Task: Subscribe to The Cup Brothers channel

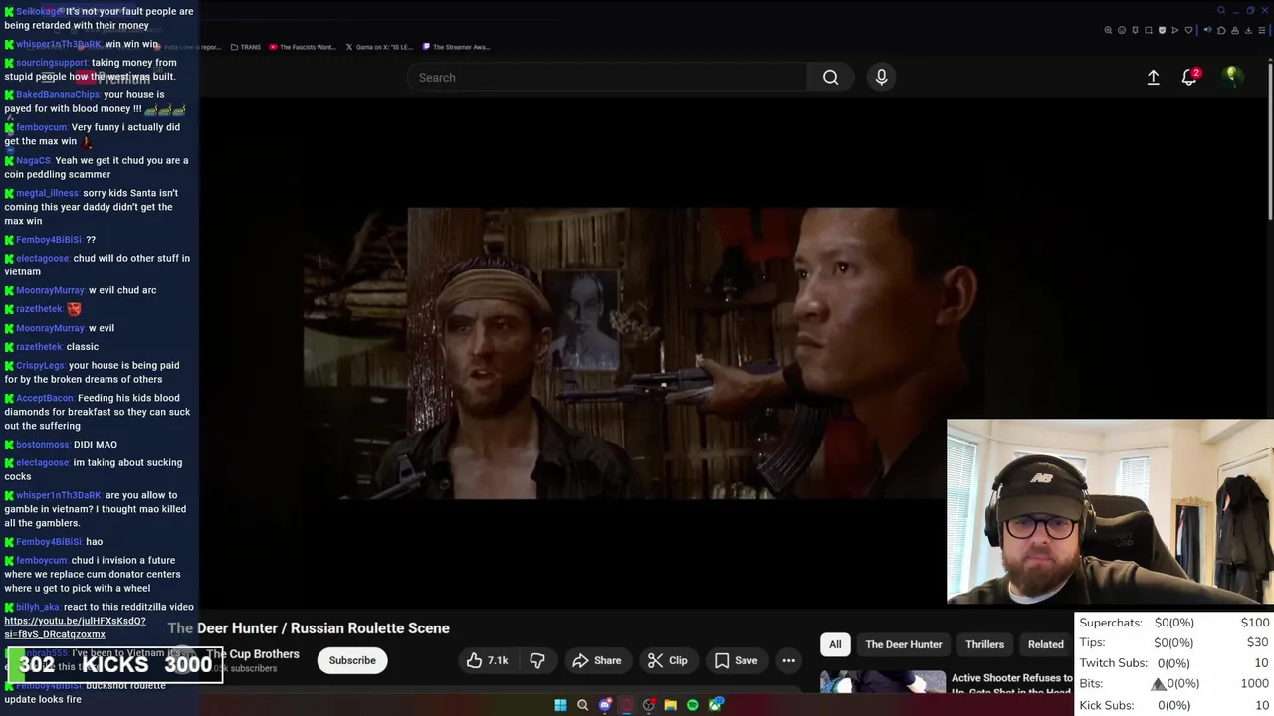Action: click(x=352, y=660)
